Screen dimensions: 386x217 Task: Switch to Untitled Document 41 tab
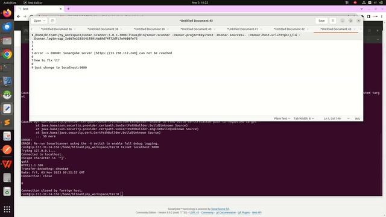pos(242,29)
